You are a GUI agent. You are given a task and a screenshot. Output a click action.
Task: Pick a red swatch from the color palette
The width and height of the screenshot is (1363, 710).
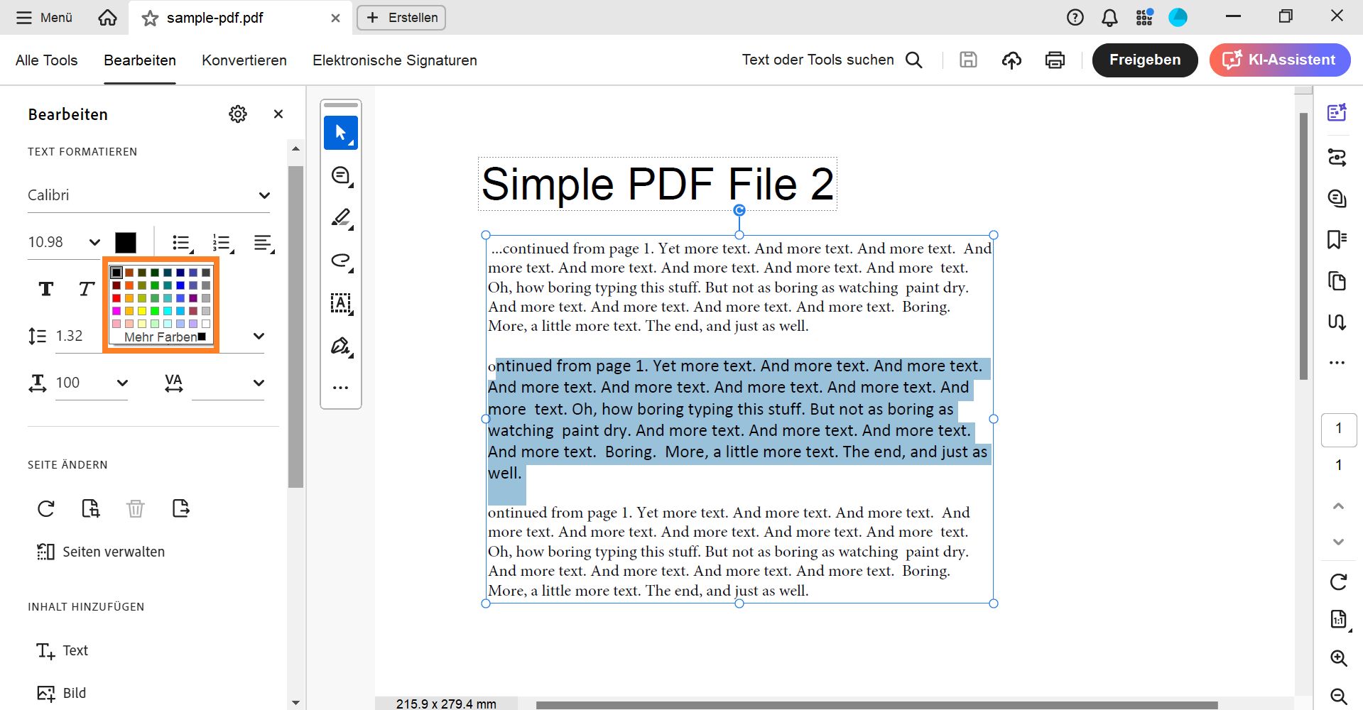coord(116,297)
